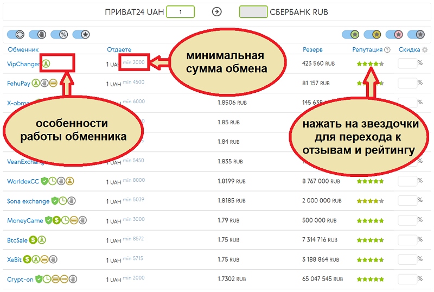This screenshot has height=292, width=434.
Task: Open the BtcSale exchanger link
Action: 17,240
